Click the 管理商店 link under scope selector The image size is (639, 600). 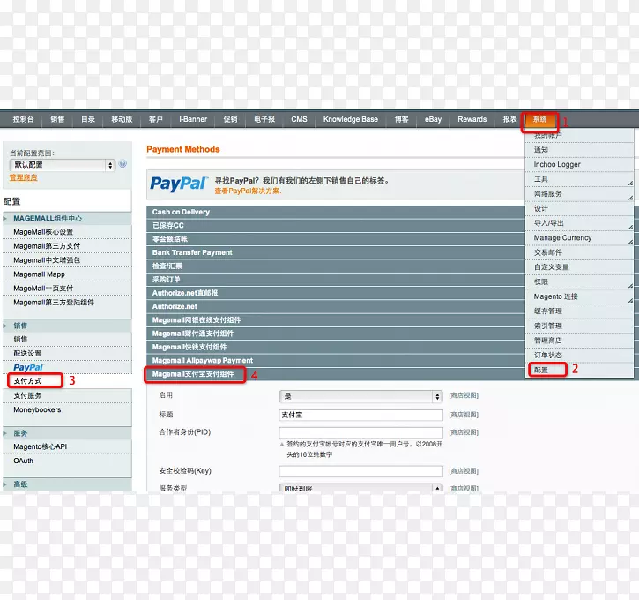(x=23, y=177)
